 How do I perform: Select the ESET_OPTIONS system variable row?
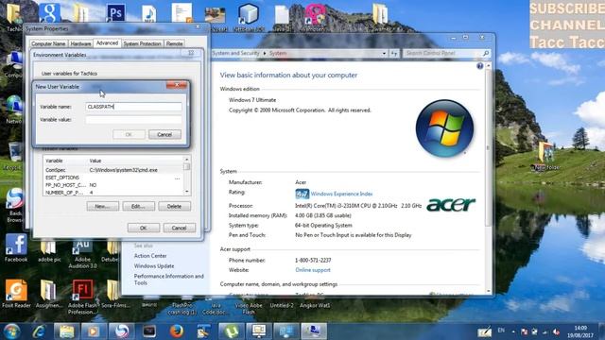pos(113,178)
